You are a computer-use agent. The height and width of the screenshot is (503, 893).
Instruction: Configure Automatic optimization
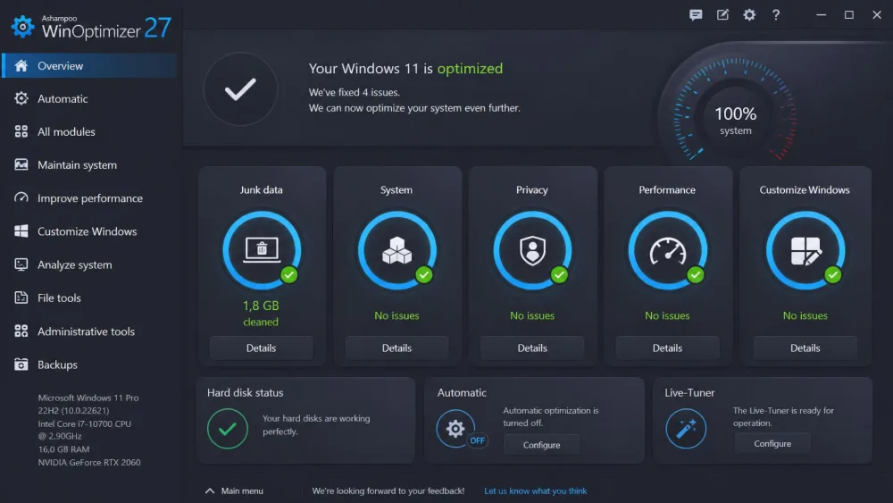click(x=542, y=445)
